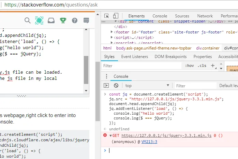Select the div.container breadcrumb item
Viewport: 238px width, 159px height.
(x=208, y=48)
